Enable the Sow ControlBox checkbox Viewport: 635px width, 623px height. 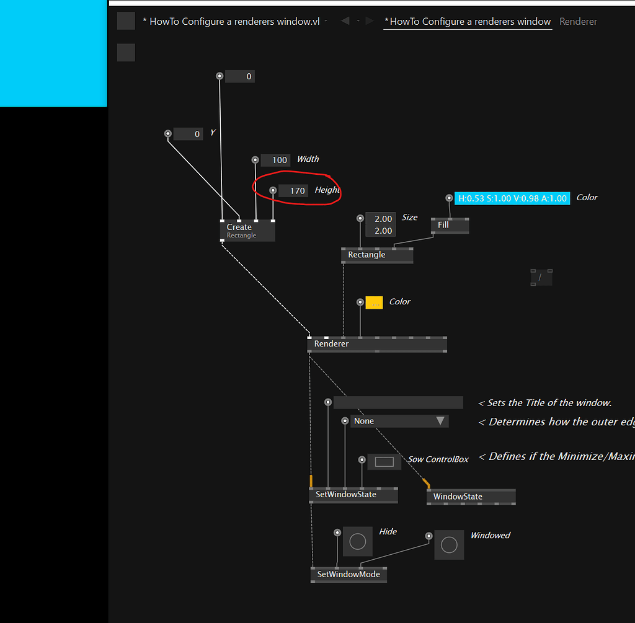(x=384, y=461)
